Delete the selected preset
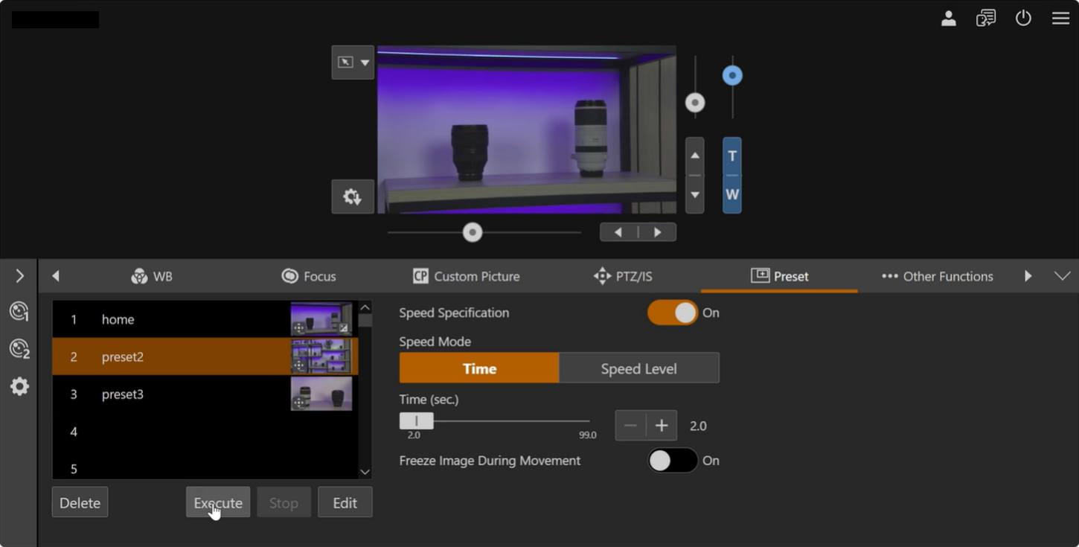1079x547 pixels. point(80,503)
